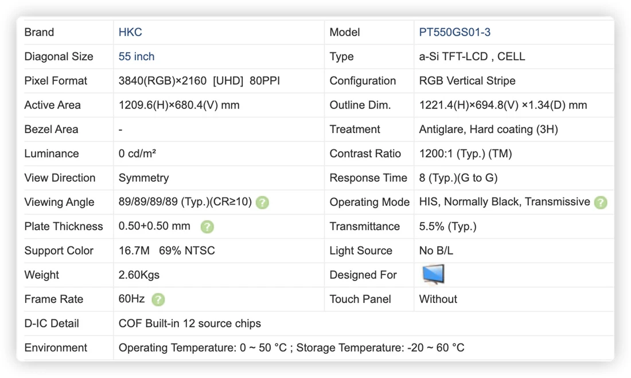631x378 pixels.
Task: Open the PT550GS01-3 model link
Action: click(x=455, y=32)
